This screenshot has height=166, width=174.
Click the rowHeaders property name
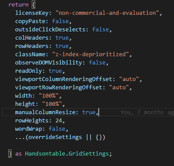[32, 46]
